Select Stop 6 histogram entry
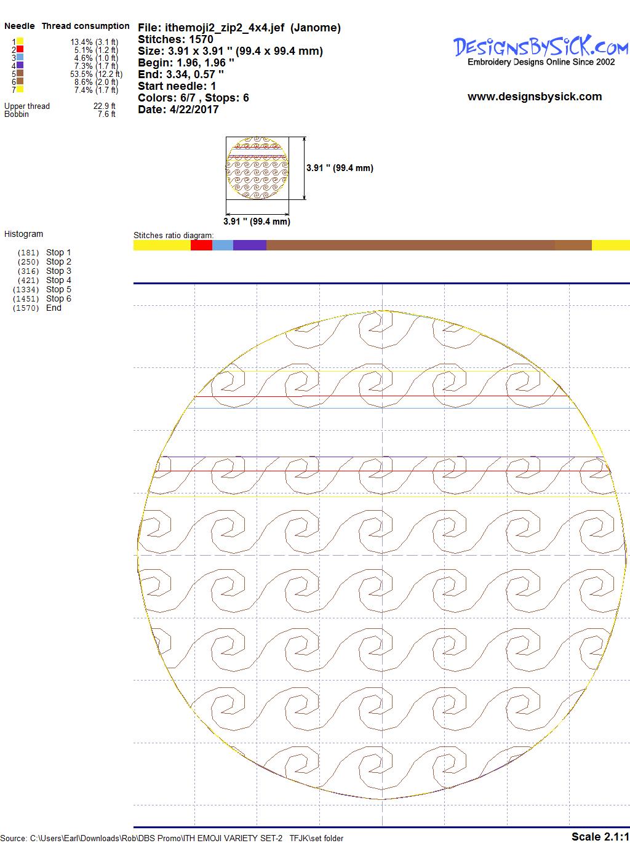The image size is (630, 843). [x=58, y=298]
